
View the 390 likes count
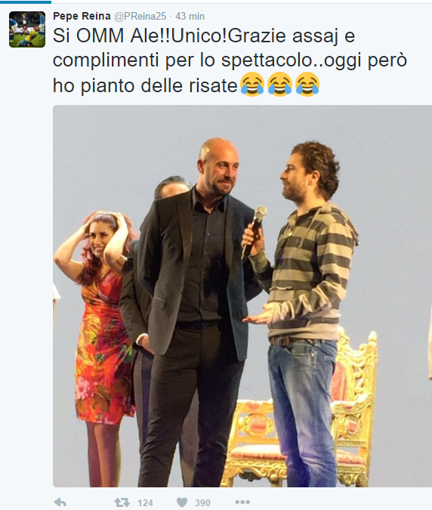point(202,503)
